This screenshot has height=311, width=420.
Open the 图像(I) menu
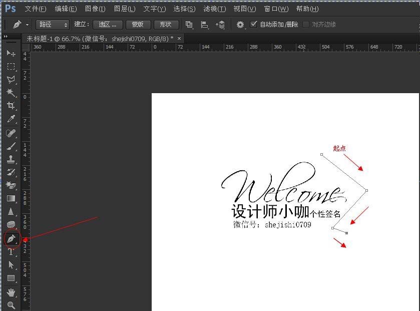(95, 9)
